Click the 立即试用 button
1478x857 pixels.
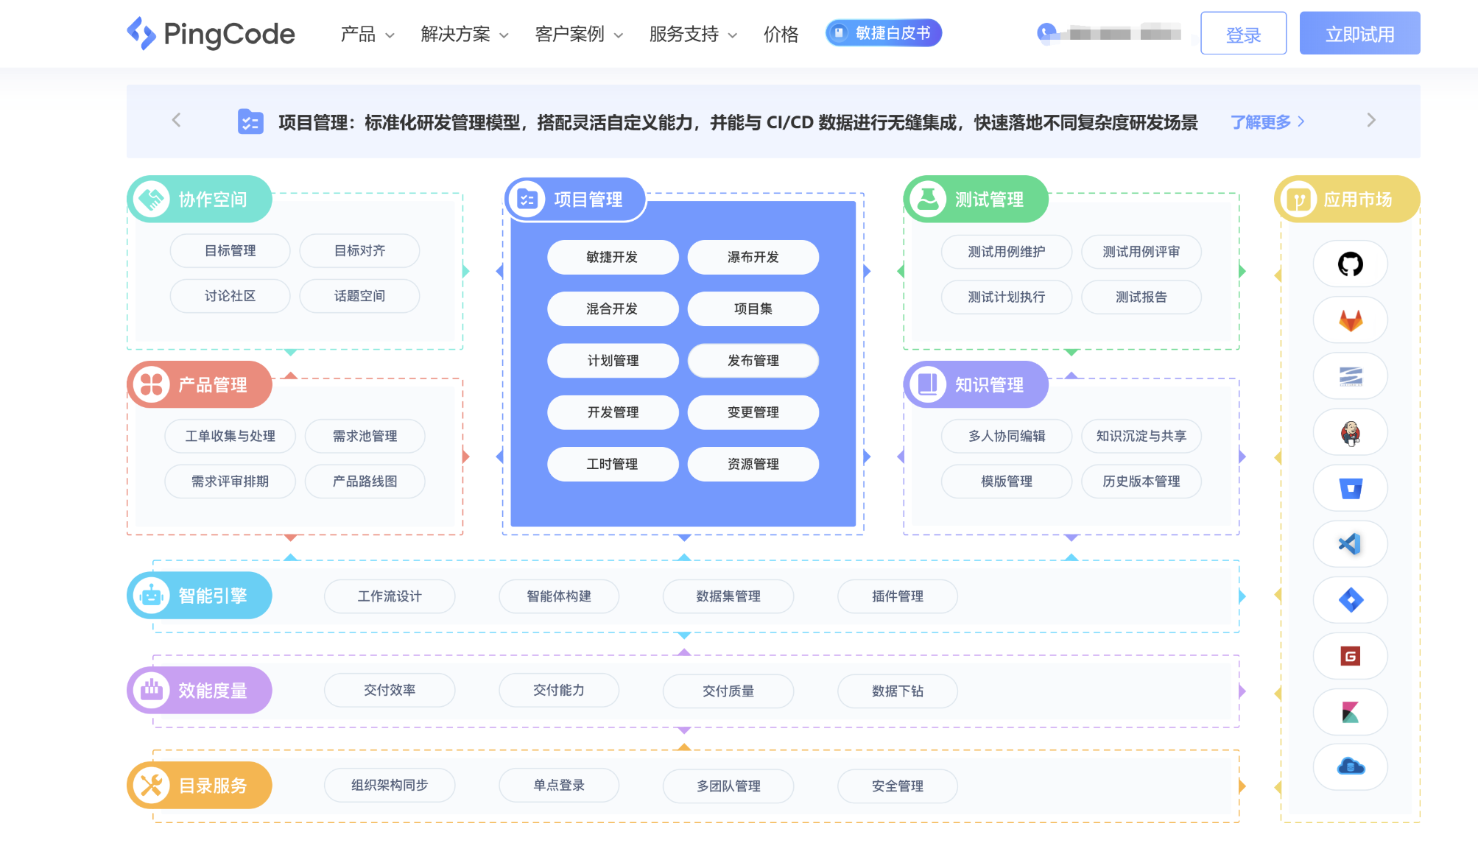[1359, 32]
